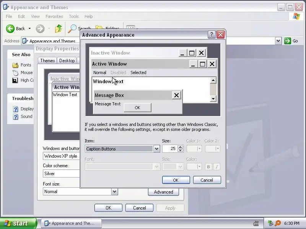Click the green Back arrow icon
The width and height of the screenshot is (306, 229).
pyautogui.click(x=10, y=29)
